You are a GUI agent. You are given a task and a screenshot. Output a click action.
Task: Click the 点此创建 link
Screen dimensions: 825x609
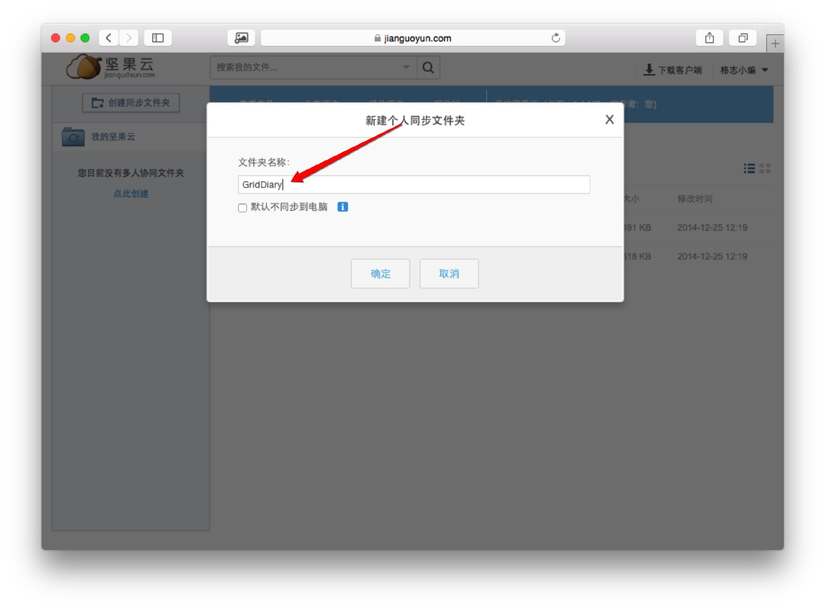point(131,194)
